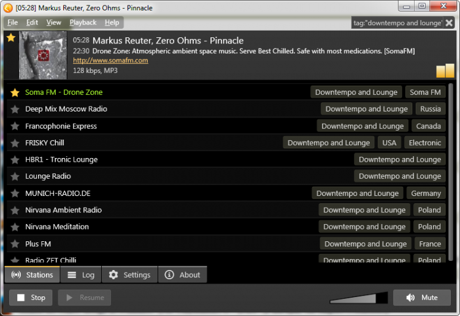Select Nirvana Meditation station name
Screen dimensions: 460x316
point(57,227)
